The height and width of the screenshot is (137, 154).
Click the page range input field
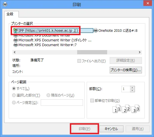(x=62, y=102)
